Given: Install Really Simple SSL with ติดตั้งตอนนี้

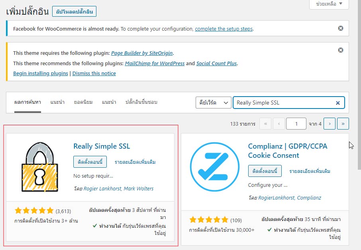Looking at the screenshot, I should coord(90,162).
